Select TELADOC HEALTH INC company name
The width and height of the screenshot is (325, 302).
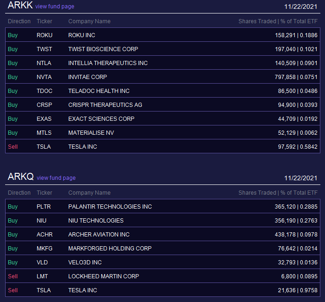tap(99, 91)
